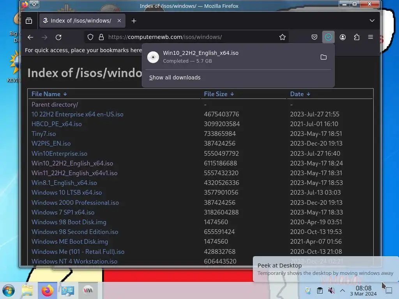Download 10 22H2 Enterprise x64 en-US.iso

(78, 114)
